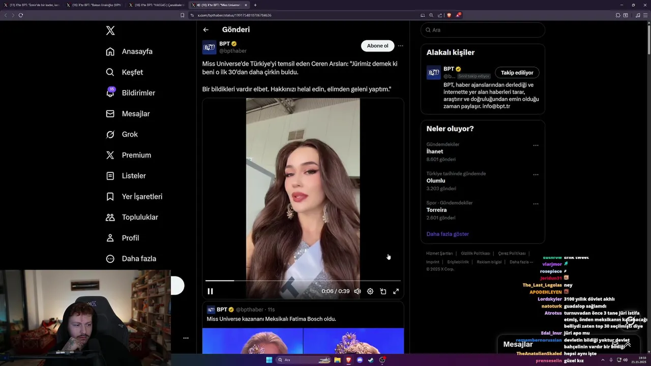Open Anasayfa home page
Image resolution: width=651 pixels, height=366 pixels.
point(129,51)
